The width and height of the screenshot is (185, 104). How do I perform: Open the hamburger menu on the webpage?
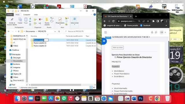pos(106,32)
